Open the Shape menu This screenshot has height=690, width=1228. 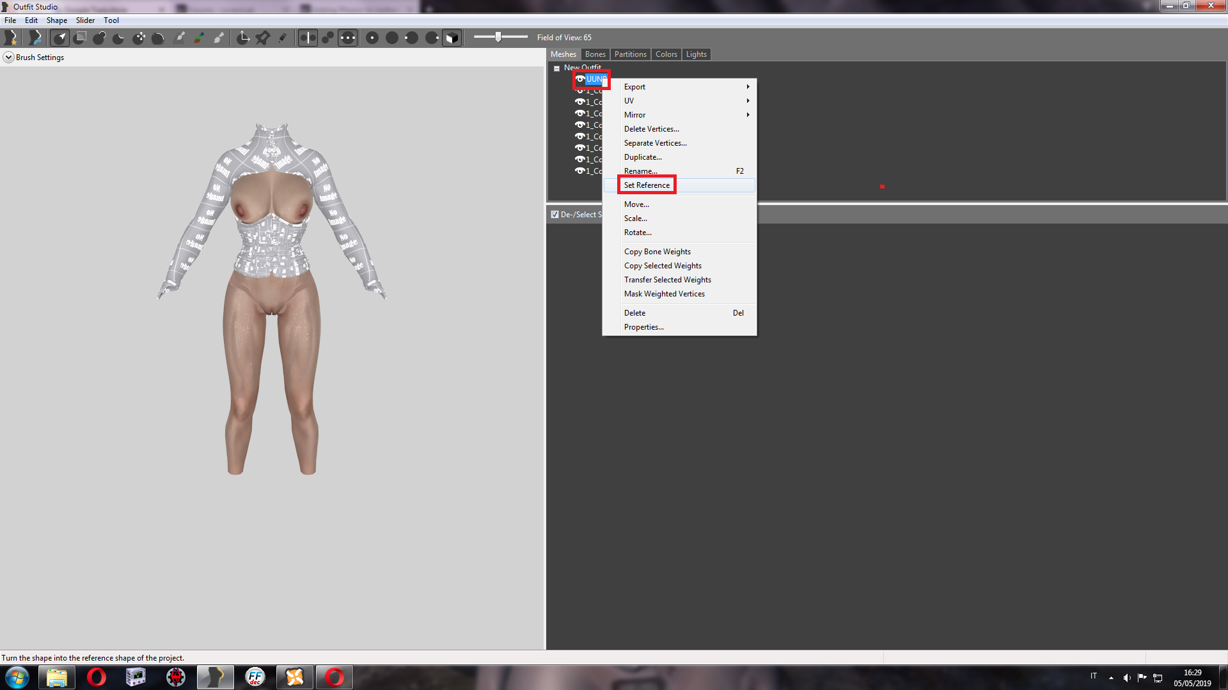coord(56,20)
